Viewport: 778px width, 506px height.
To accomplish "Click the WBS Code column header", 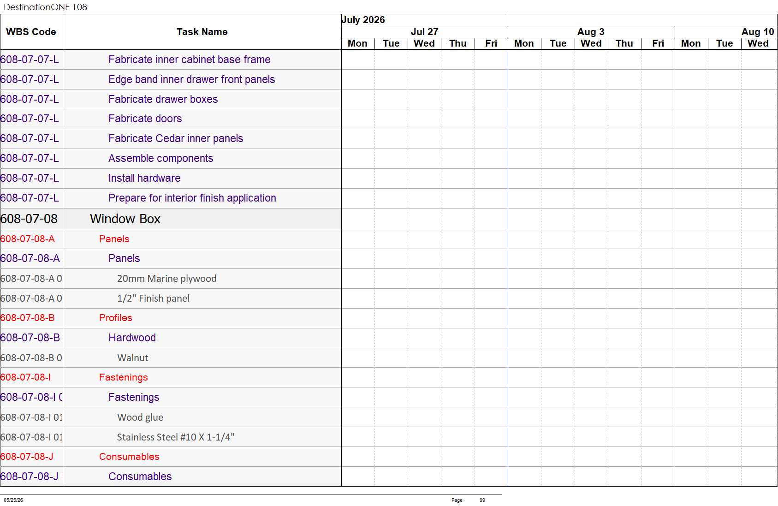I will pyautogui.click(x=31, y=32).
